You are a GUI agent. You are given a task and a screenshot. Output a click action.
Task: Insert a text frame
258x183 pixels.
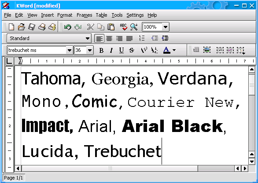220,50
